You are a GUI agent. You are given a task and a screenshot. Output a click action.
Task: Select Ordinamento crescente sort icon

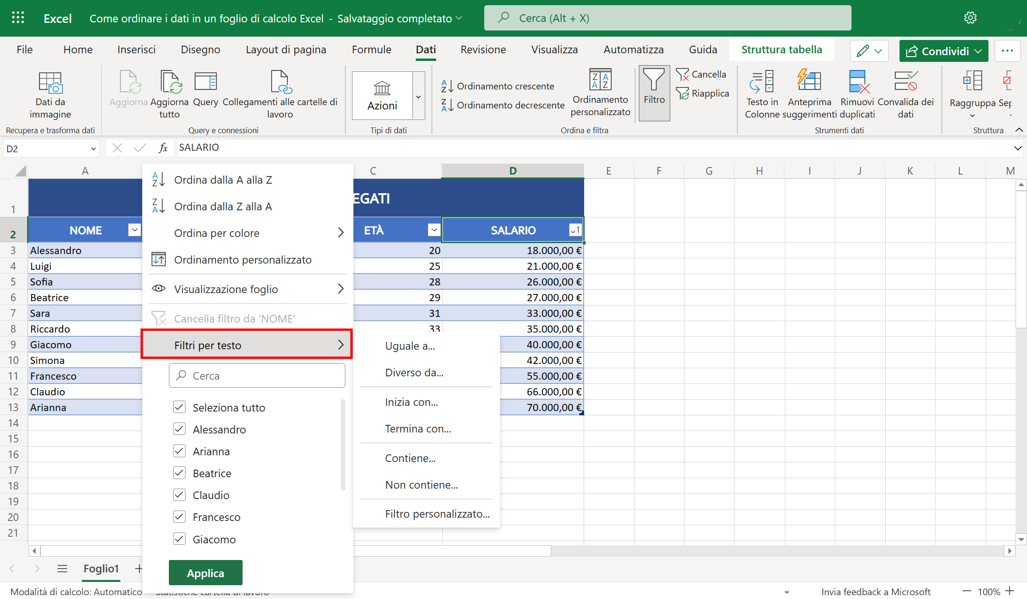point(446,86)
